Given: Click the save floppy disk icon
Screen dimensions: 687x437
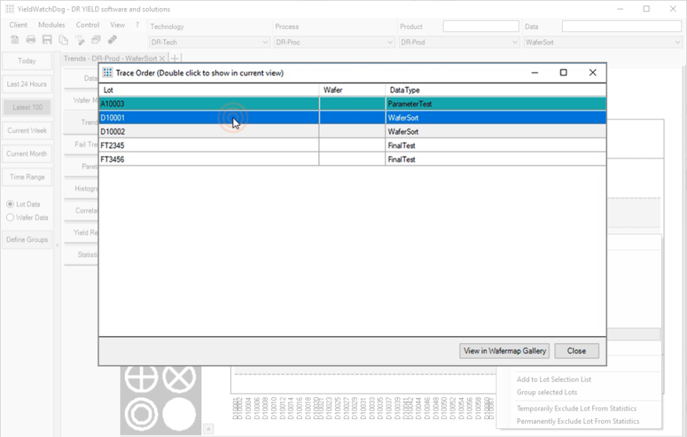Looking at the screenshot, I should (47, 40).
